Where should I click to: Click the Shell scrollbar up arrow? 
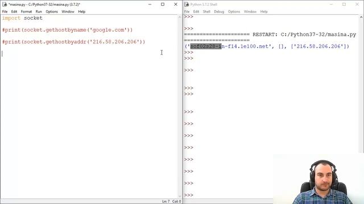coord(361,17)
